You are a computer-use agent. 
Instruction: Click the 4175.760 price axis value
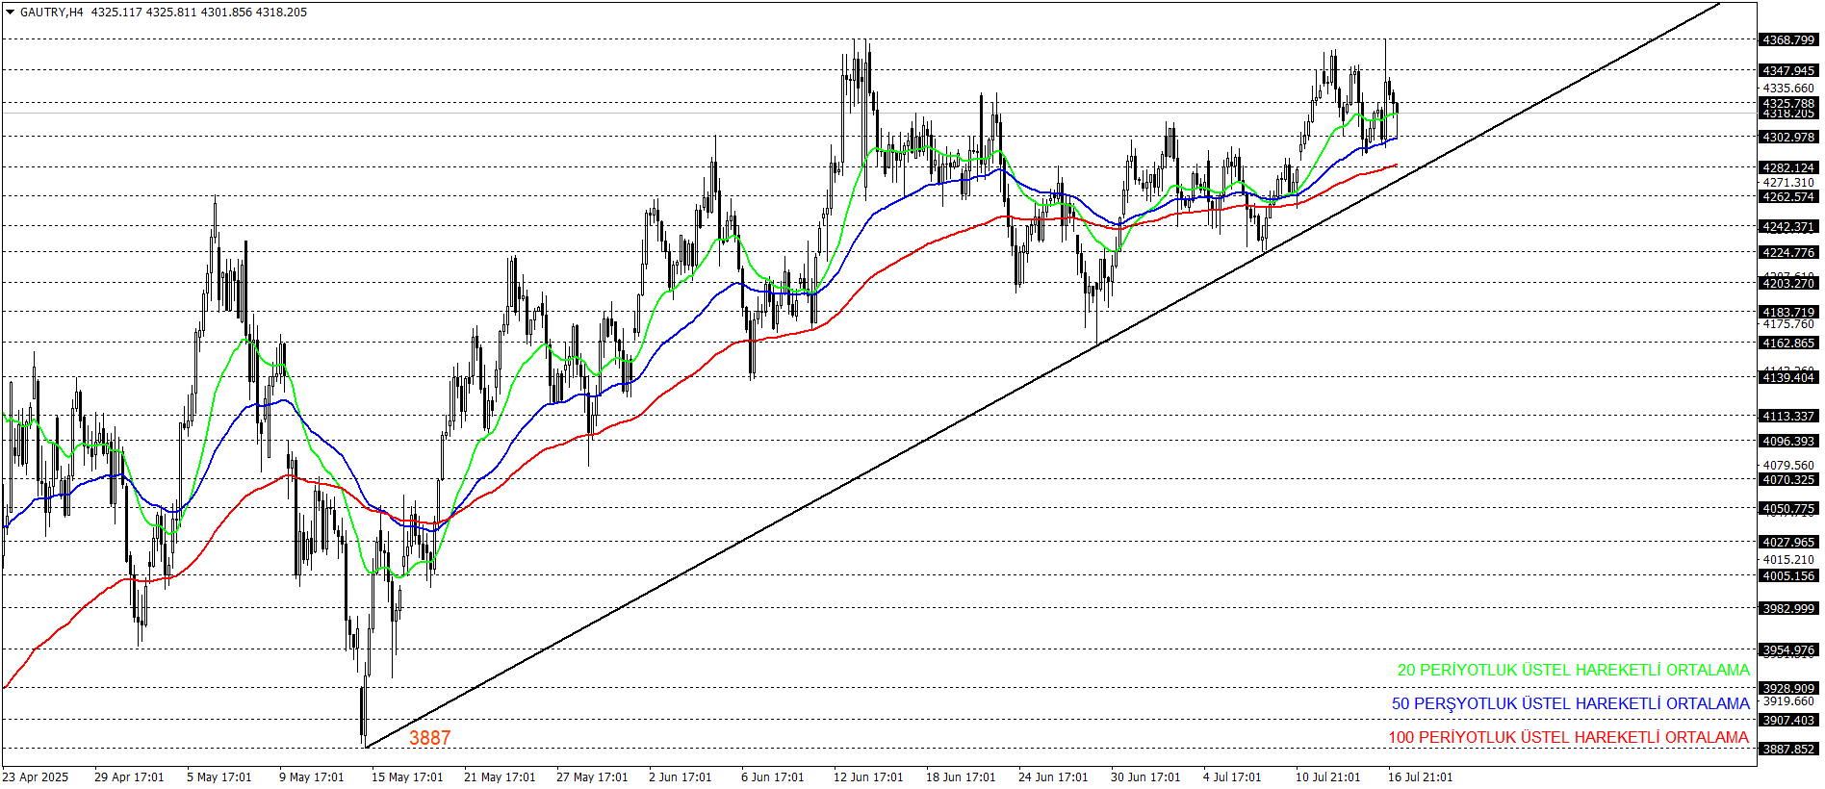[1788, 324]
